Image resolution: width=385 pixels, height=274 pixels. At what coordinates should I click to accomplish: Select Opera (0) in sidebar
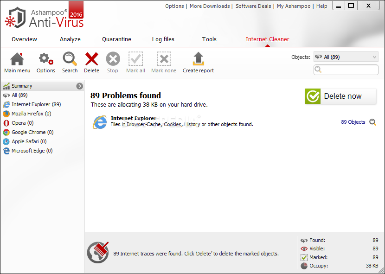pyautogui.click(x=43, y=123)
